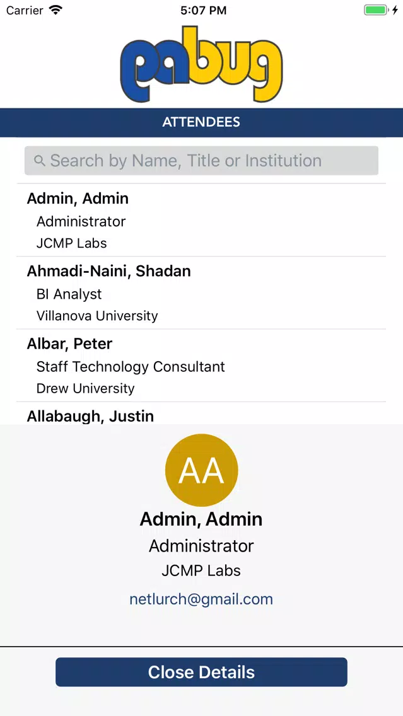Image resolution: width=403 pixels, height=716 pixels.
Task: Tap the BI Analyst title text
Action: point(69,294)
